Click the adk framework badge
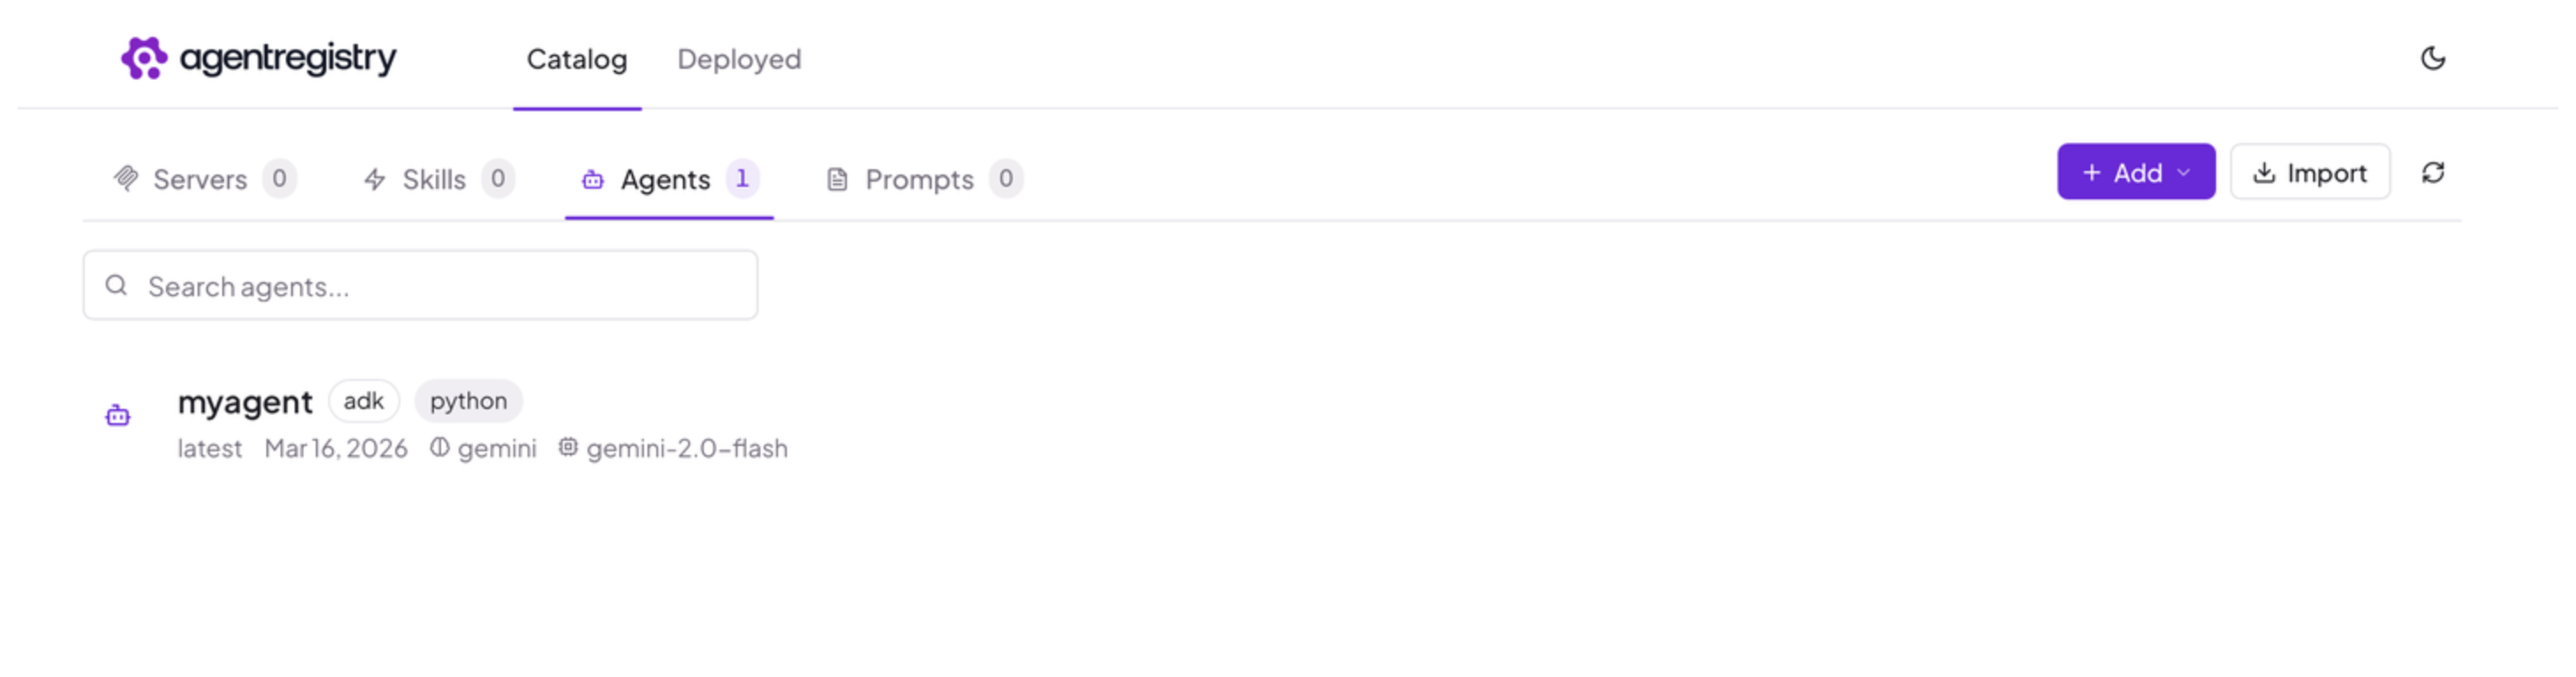The height and width of the screenshot is (677, 2576). 363,401
